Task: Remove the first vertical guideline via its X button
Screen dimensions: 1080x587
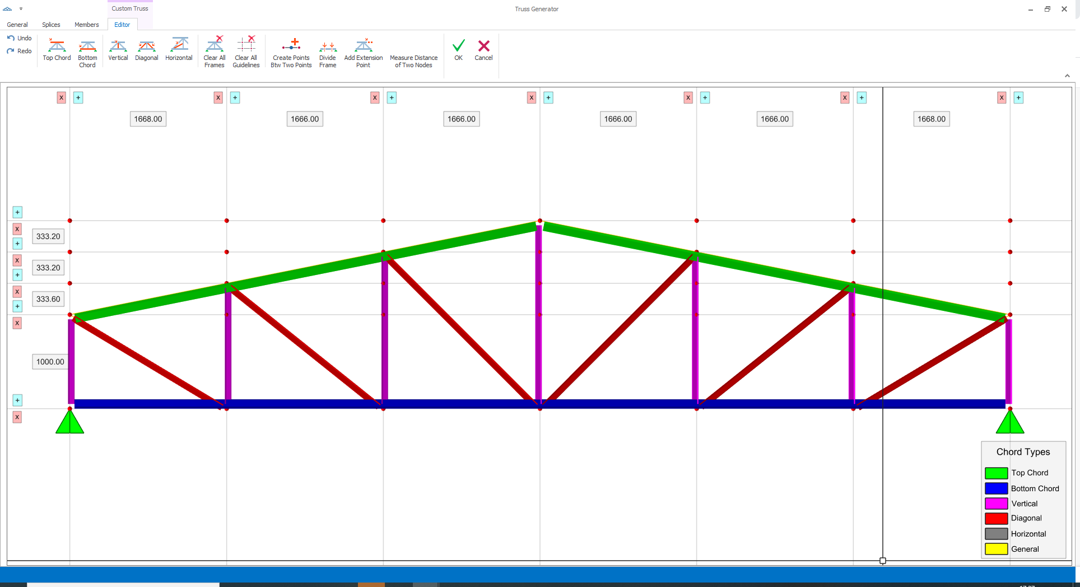Action: coord(61,97)
